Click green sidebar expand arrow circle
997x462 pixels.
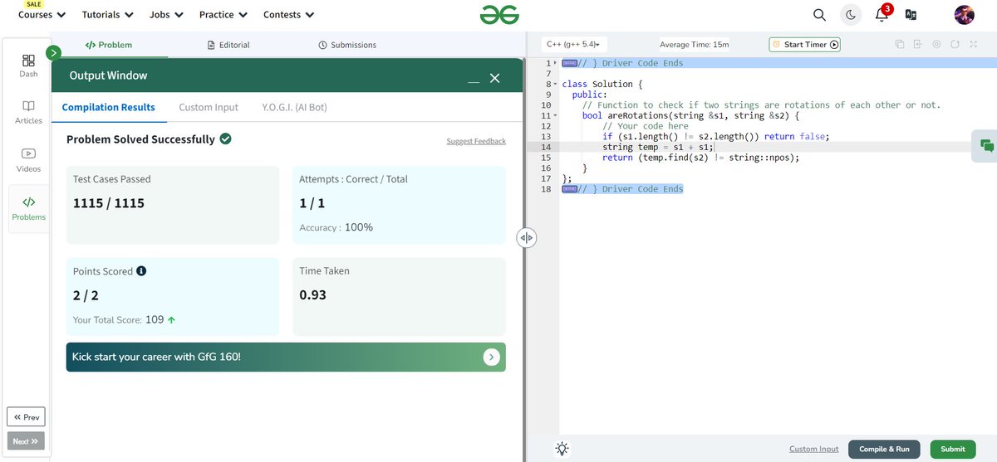[x=54, y=53]
